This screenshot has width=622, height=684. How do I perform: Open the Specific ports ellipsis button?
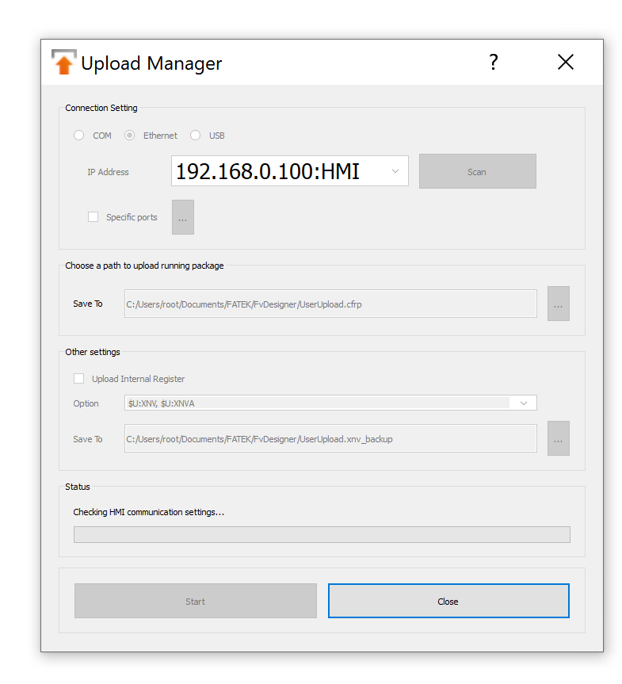point(182,217)
